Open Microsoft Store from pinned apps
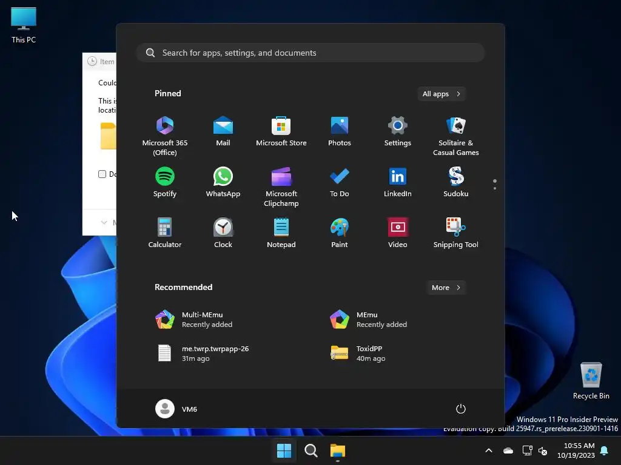621x465 pixels. coord(281,131)
